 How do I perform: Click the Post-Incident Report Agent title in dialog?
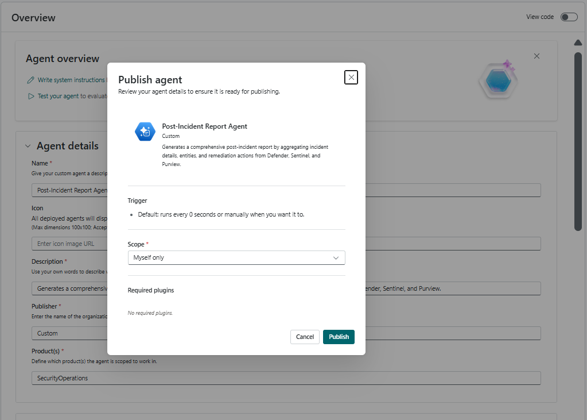coord(204,126)
